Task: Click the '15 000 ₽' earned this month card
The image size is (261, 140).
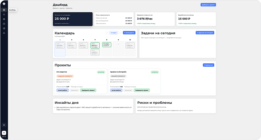Action: (x=196, y=19)
